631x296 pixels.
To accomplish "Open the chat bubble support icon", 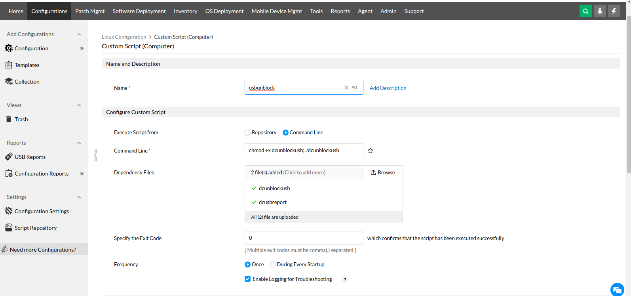I will 617,290.
